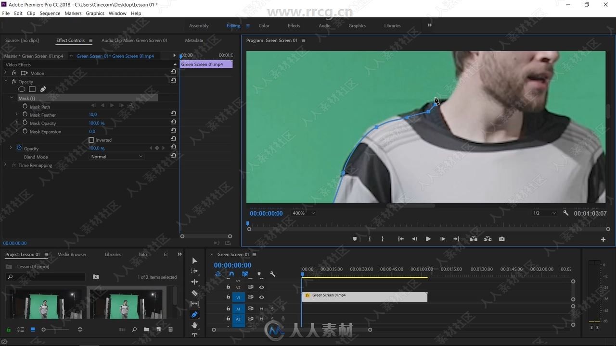Solo audio track A2
The height and width of the screenshot is (346, 616).
[272, 319]
